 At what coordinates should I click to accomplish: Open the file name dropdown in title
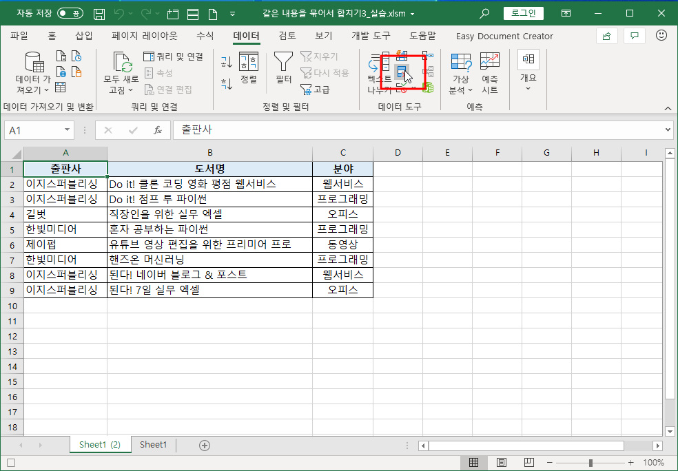click(412, 14)
